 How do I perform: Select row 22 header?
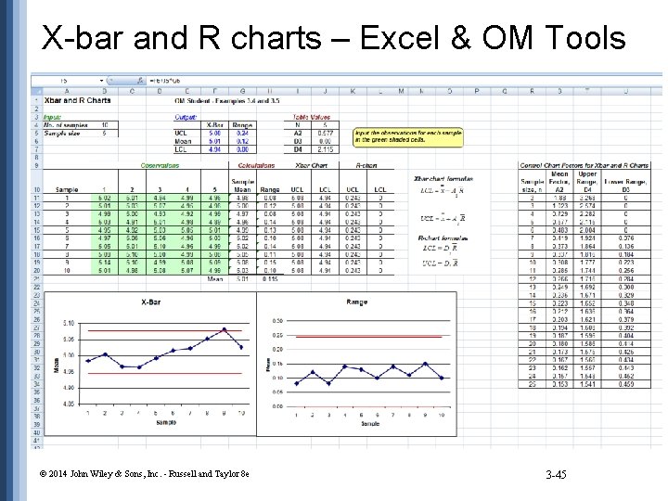click(x=36, y=287)
